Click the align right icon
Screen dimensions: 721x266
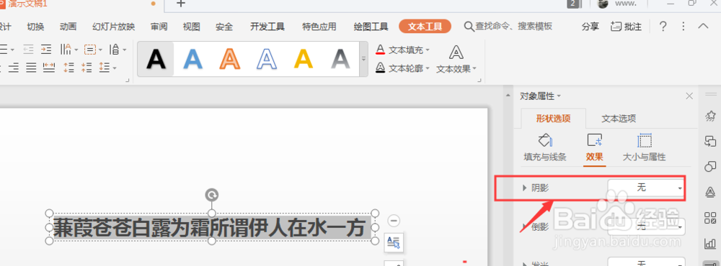(x=14, y=68)
